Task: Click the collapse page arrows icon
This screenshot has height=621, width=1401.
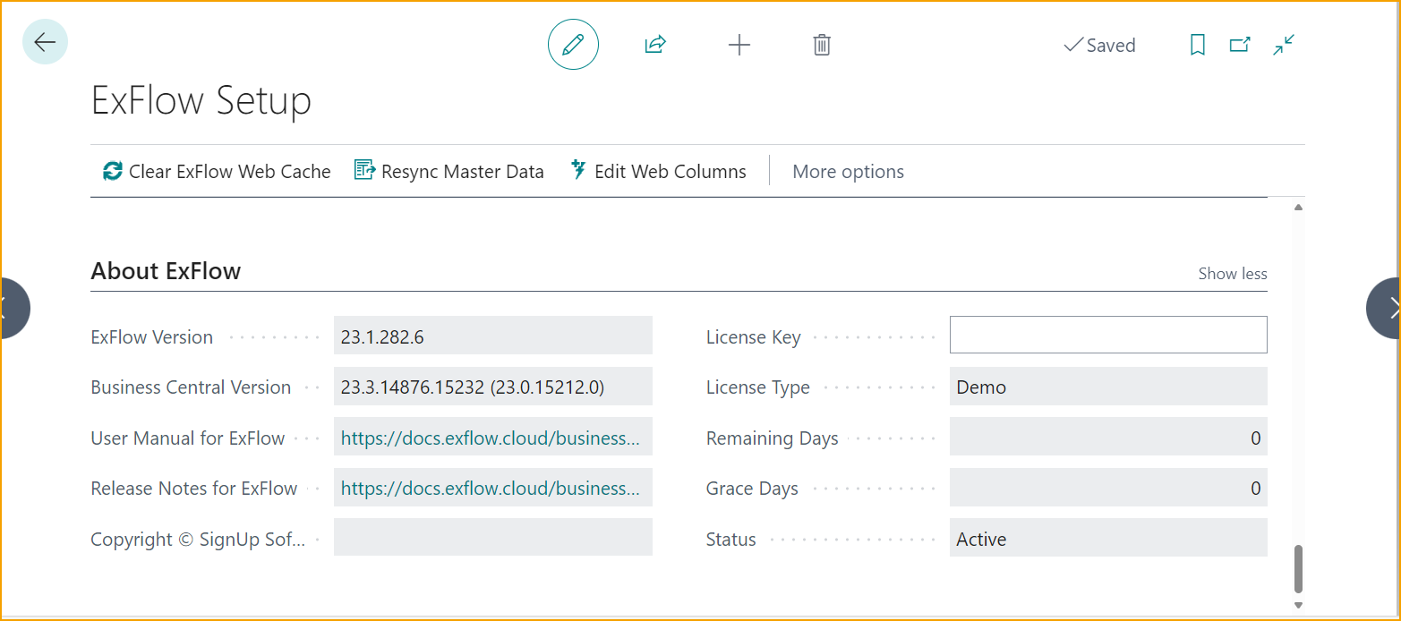Action: point(1284,45)
